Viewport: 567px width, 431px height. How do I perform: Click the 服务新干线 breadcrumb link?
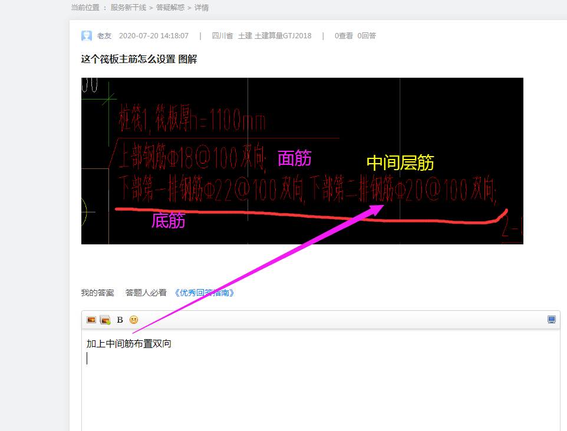click(x=128, y=8)
